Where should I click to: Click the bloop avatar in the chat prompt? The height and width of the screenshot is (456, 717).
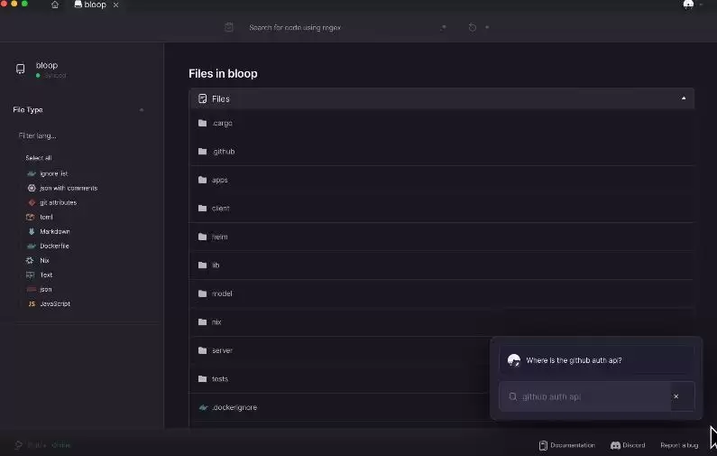[514, 360]
